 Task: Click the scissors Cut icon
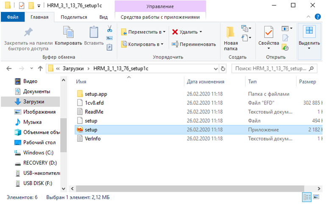pos(109,29)
